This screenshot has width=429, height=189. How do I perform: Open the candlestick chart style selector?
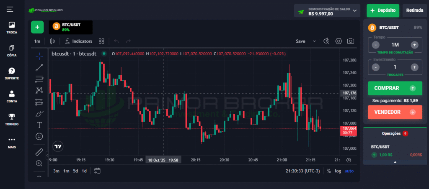click(x=52, y=41)
